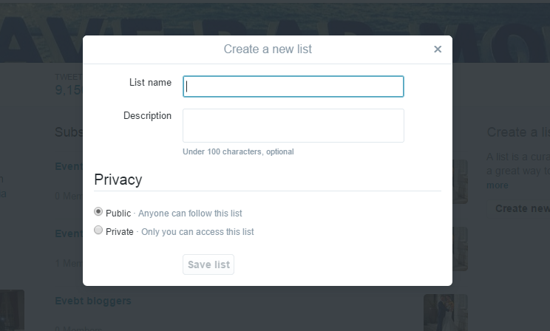
Task: Close the Create a new list dialog
Action: coord(438,50)
